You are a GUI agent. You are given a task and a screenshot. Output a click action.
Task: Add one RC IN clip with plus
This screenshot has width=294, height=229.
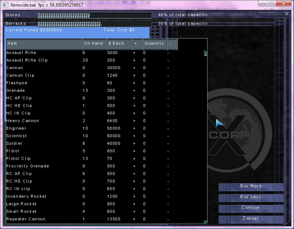[134, 189]
